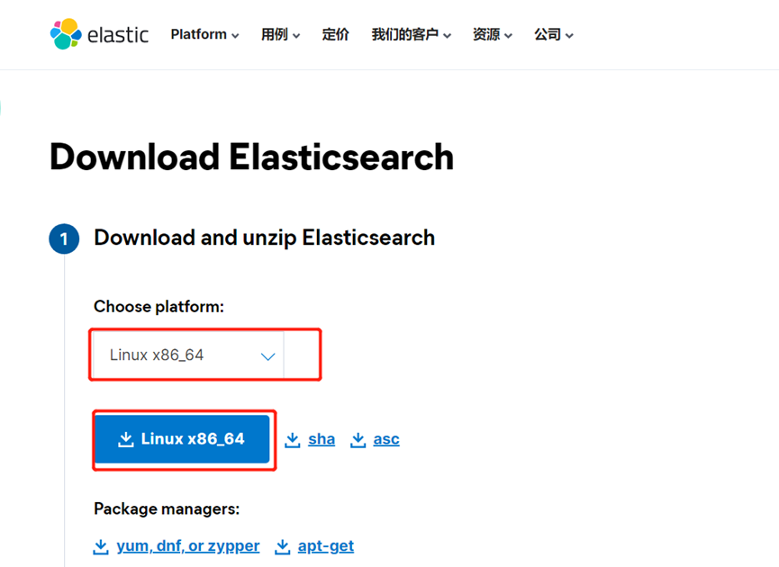Click the sha checksum link
Screen dimensions: 779x567
[x=322, y=438]
